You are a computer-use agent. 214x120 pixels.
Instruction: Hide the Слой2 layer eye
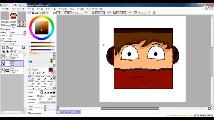coord(3,62)
